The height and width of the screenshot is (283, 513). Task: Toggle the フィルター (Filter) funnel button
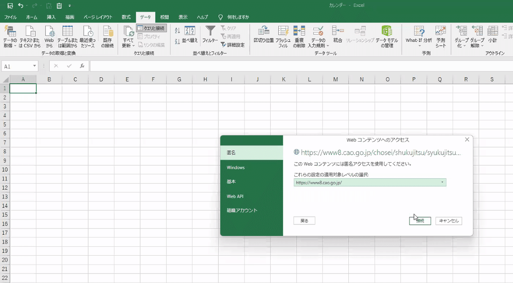[x=210, y=35]
